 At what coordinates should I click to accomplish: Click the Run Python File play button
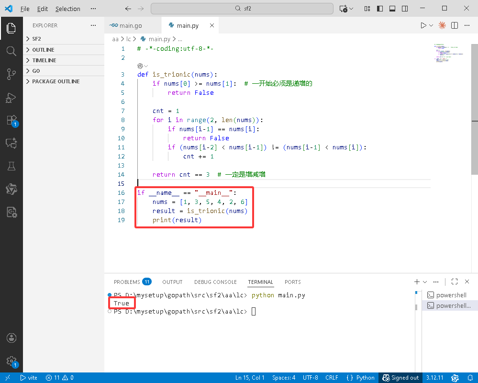[x=423, y=25]
